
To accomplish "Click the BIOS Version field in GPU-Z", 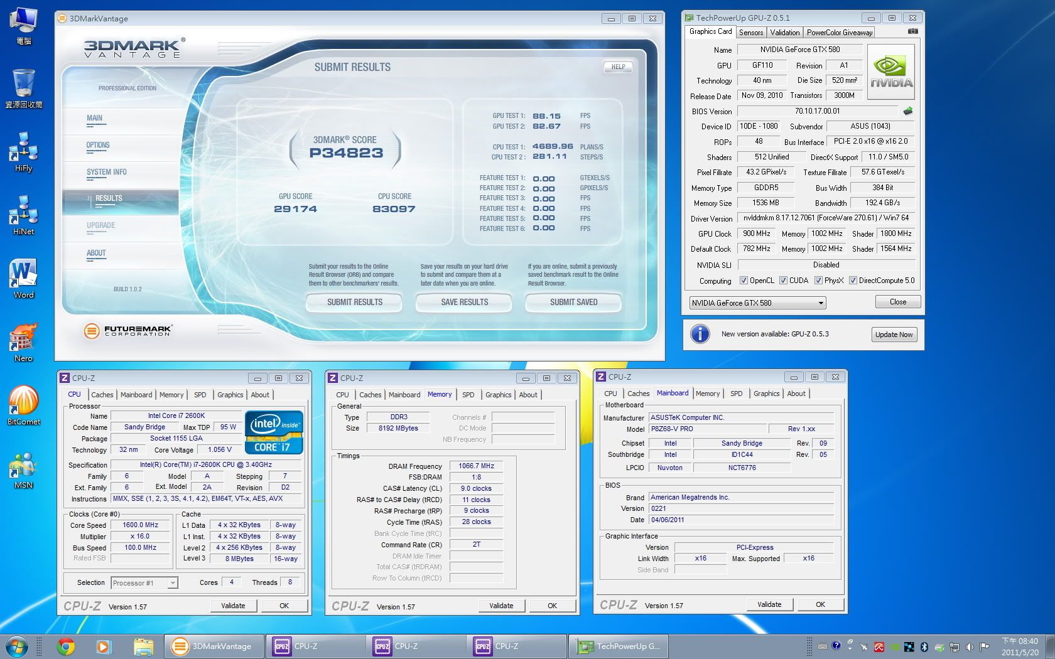I will pyautogui.click(x=818, y=111).
